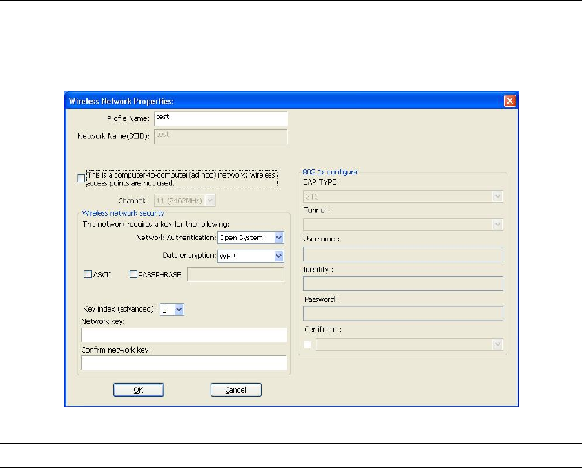This screenshot has width=582, height=468.
Task: Tick the PASSPHRASE checkbox
Action: [x=133, y=274]
